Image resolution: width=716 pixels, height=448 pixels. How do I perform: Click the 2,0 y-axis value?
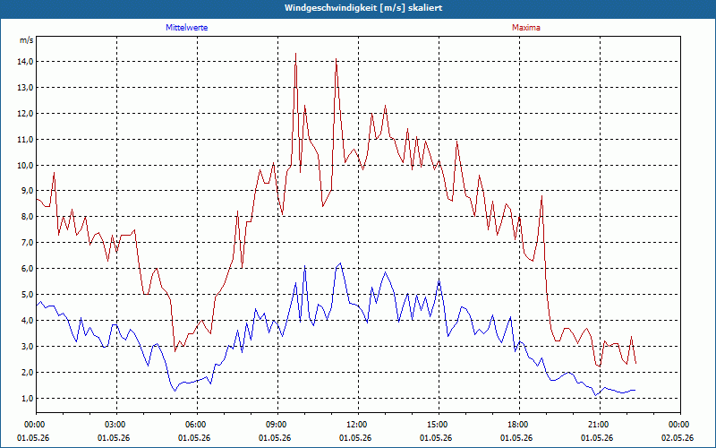click(x=27, y=373)
